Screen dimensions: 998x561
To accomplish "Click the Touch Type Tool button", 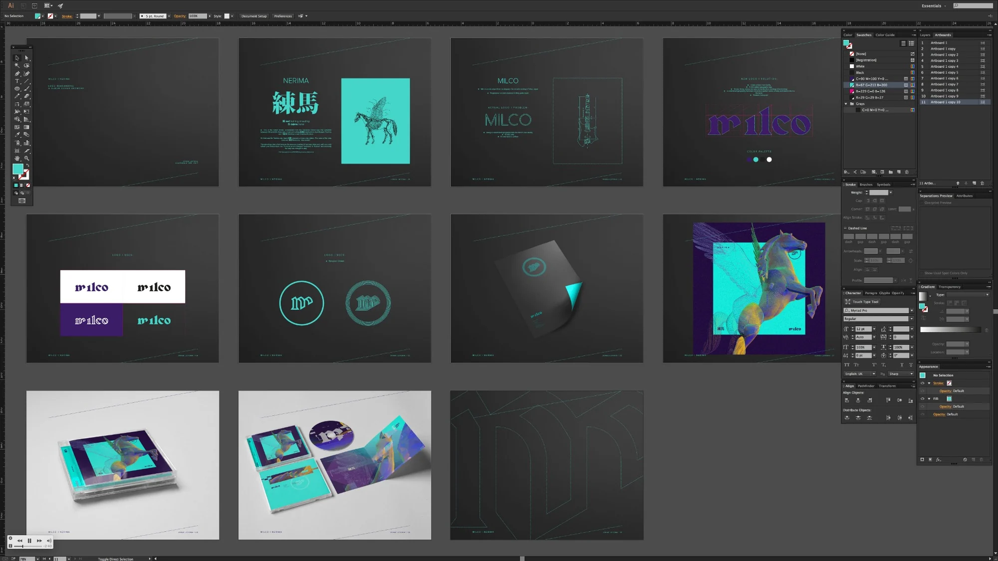I will tap(862, 302).
